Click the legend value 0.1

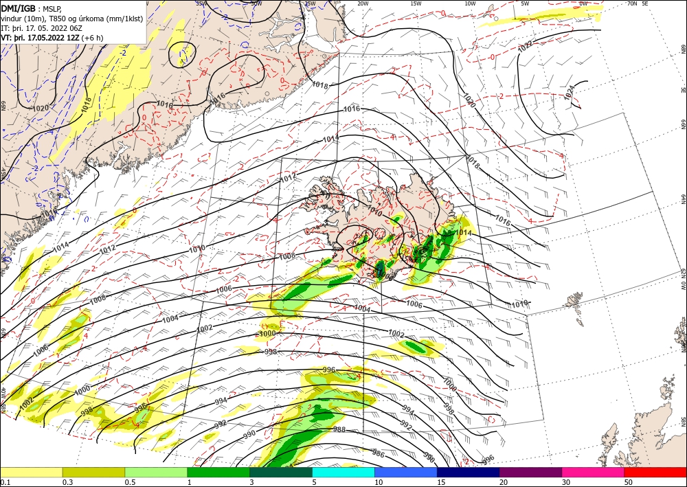5,482
